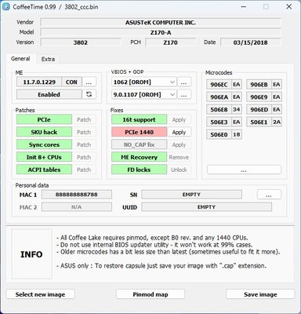Open the Personal data ellipsis button

point(269,195)
